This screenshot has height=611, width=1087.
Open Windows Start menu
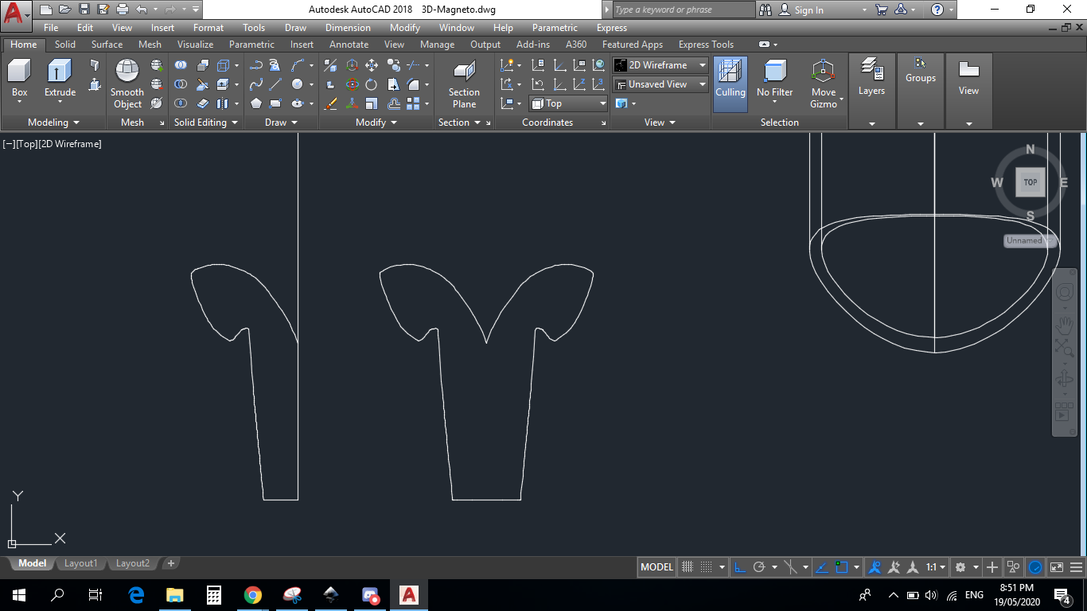pos(19,594)
